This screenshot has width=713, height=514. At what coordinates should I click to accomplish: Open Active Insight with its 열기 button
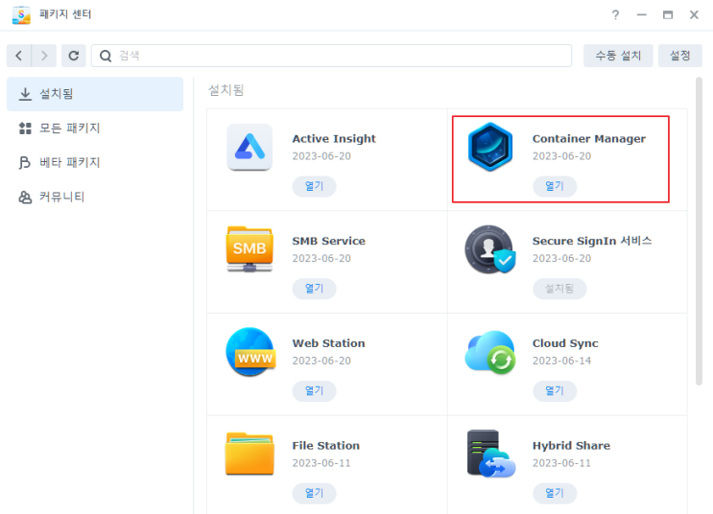[x=314, y=186]
